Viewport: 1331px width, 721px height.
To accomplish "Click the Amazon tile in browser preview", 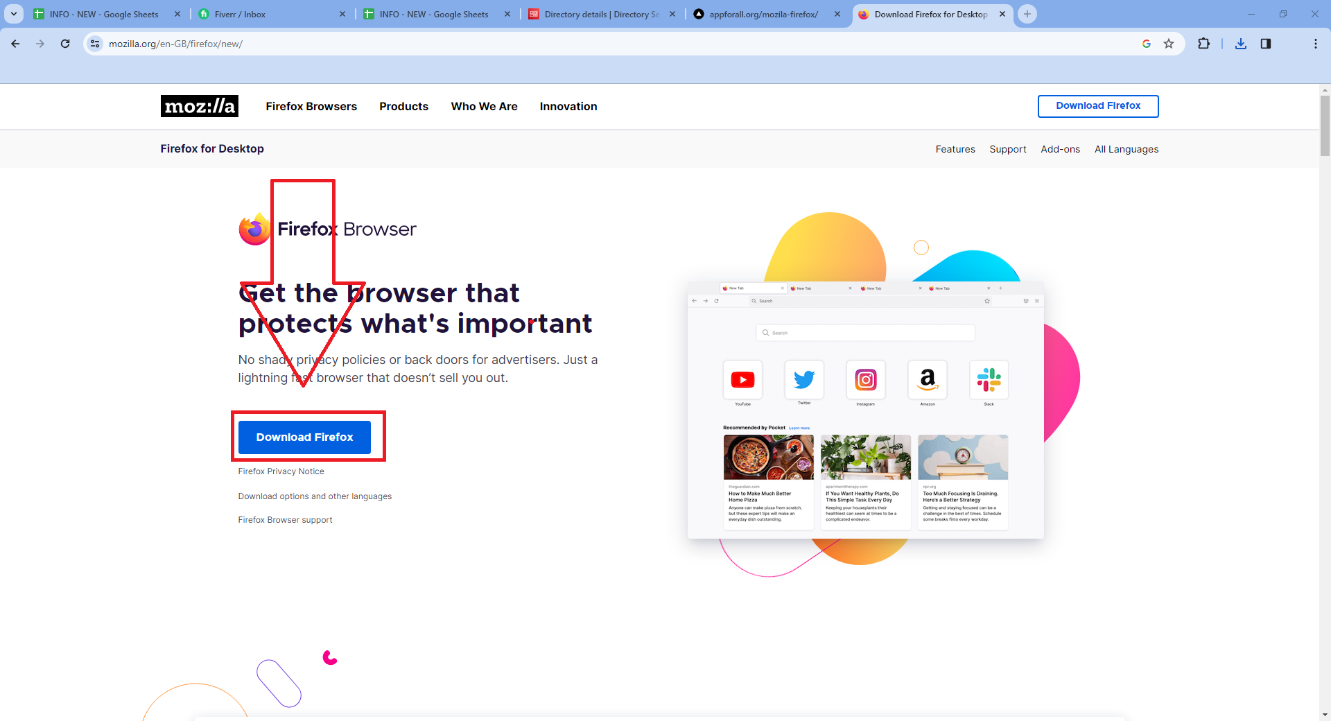I will click(x=928, y=380).
